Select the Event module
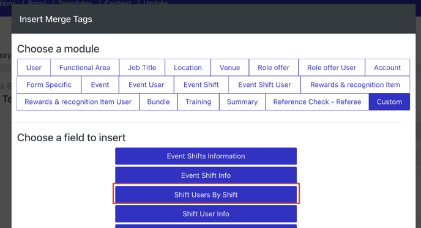421x228 pixels. click(x=100, y=85)
